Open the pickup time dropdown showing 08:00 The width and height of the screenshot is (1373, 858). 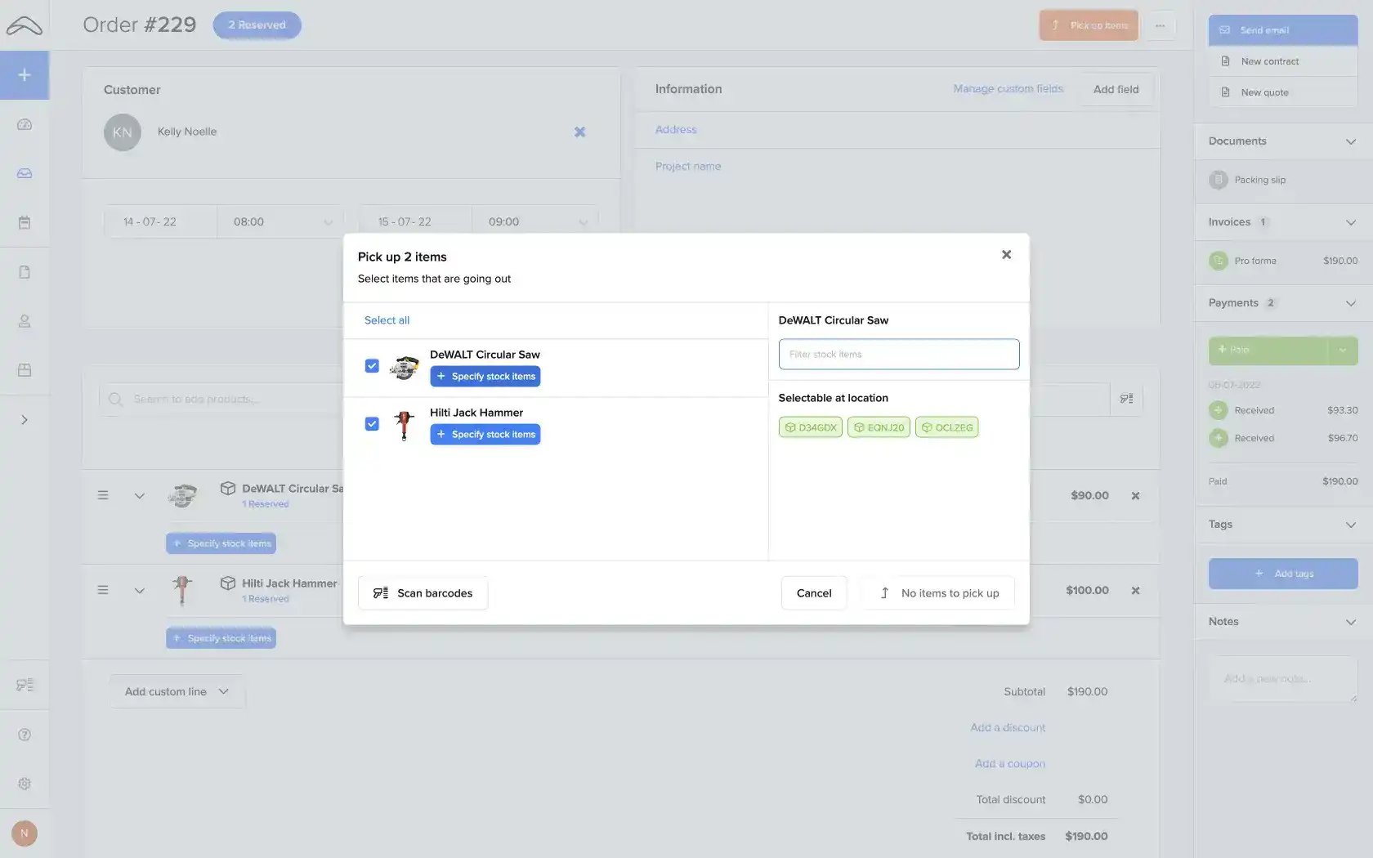tap(280, 221)
